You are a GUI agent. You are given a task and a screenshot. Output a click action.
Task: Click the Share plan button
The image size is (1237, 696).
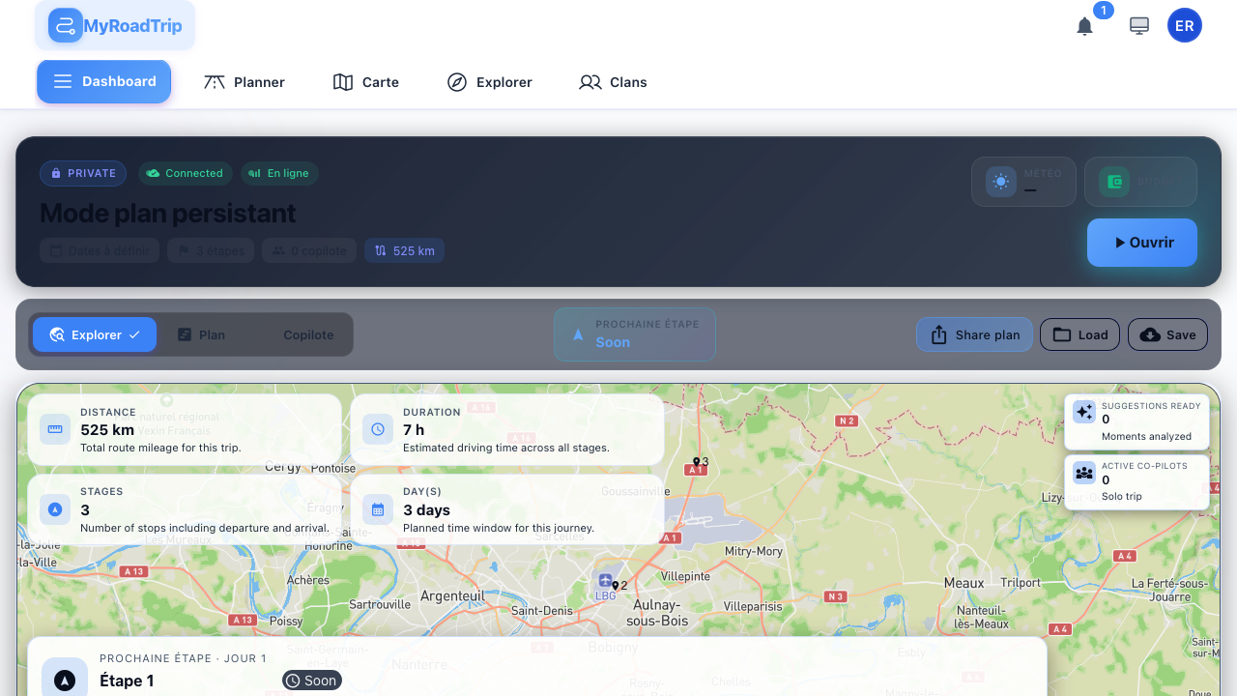[974, 334]
